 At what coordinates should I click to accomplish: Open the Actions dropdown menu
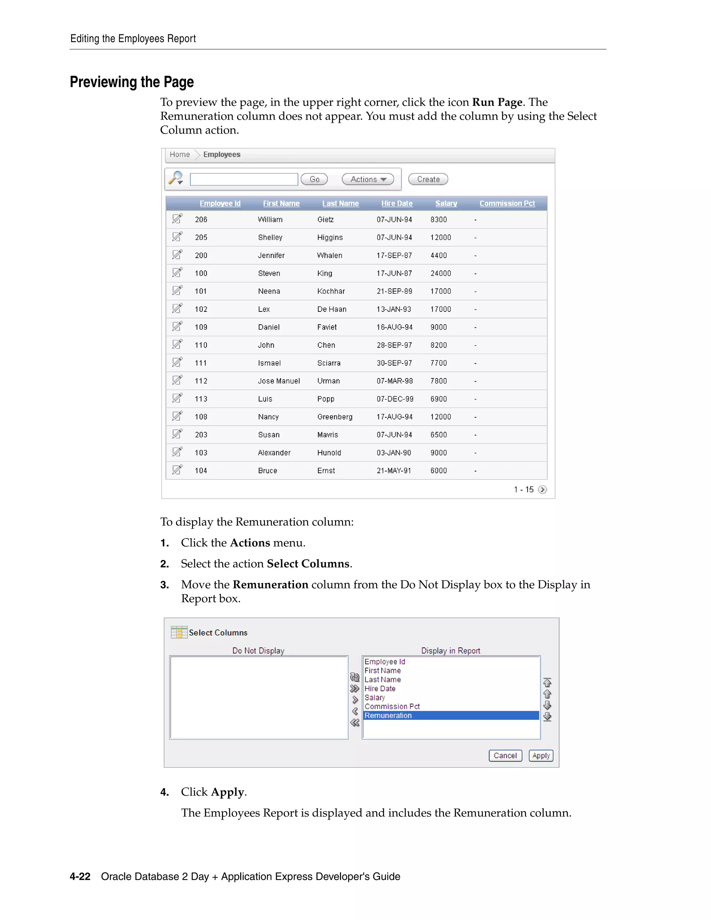368,179
